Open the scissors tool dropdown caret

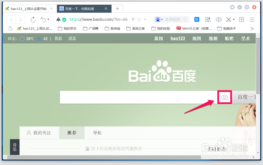234,19
